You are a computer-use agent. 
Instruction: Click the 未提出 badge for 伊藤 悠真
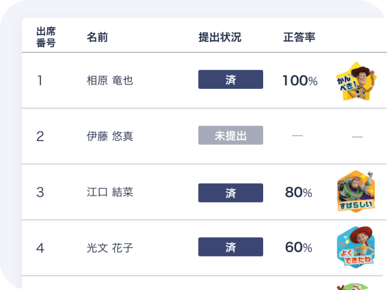tap(230, 135)
